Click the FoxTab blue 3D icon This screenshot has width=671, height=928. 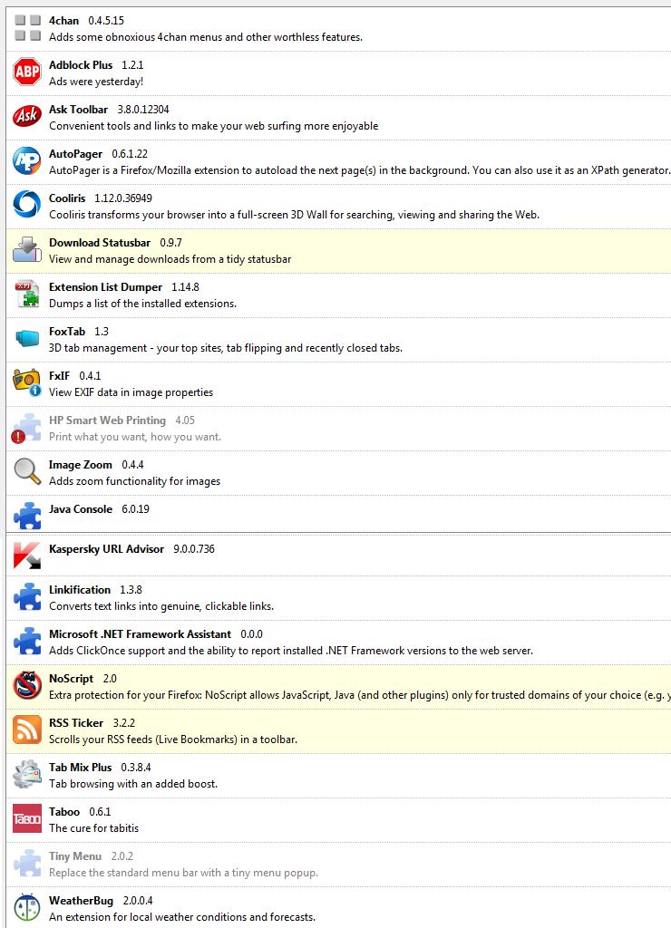click(27, 339)
